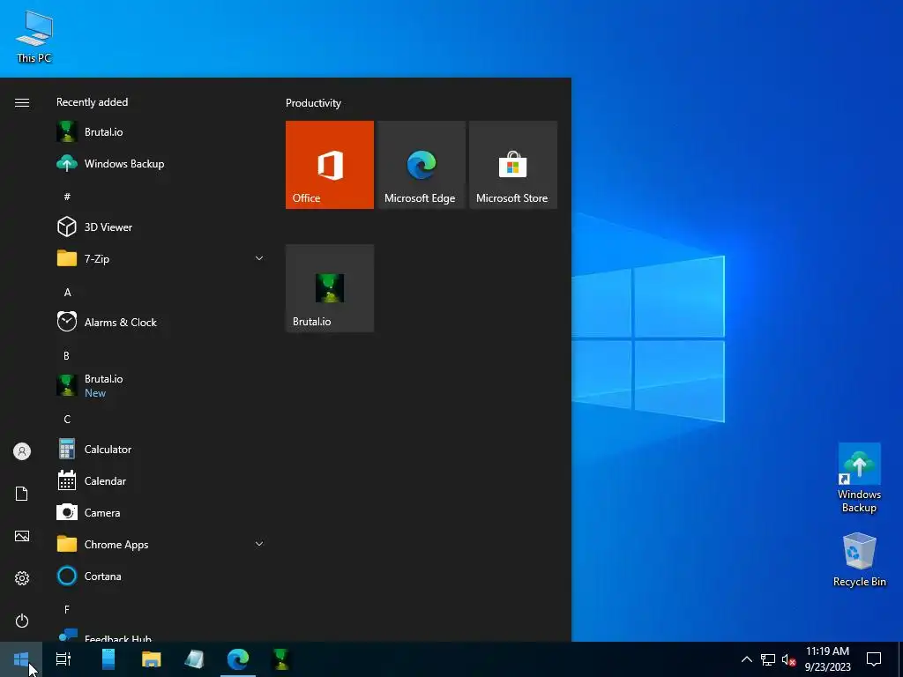
Task: Open the Calendar app
Action: tap(161, 480)
